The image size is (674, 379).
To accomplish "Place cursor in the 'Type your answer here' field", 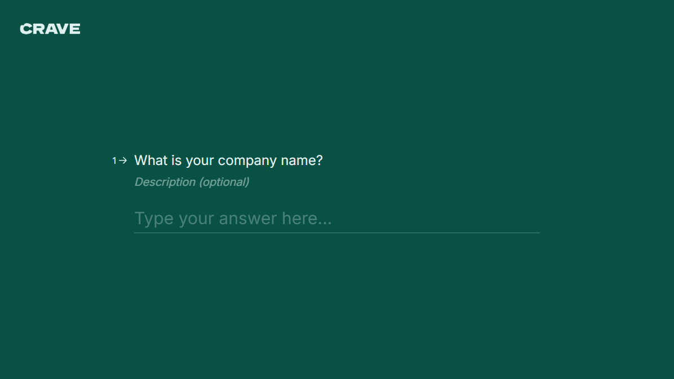I will click(x=336, y=219).
